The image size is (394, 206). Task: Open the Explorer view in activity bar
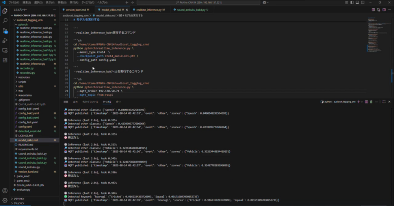pyautogui.click(x=5, y=11)
